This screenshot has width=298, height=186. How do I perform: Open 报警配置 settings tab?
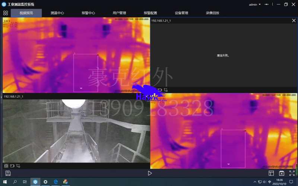[x=150, y=13]
